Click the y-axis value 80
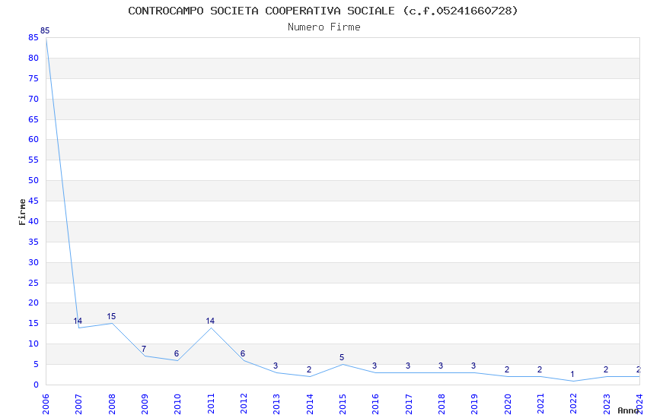The height and width of the screenshot is (418, 647). point(33,58)
